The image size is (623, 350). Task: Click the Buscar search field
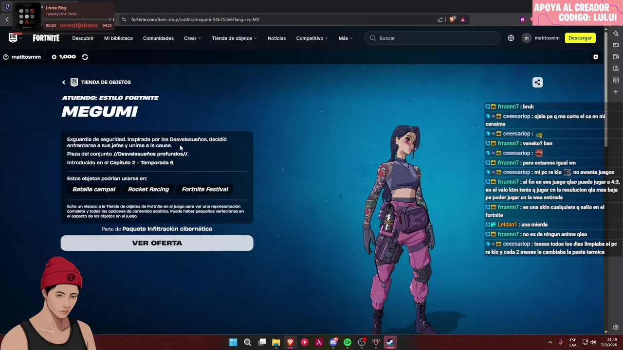(432, 38)
